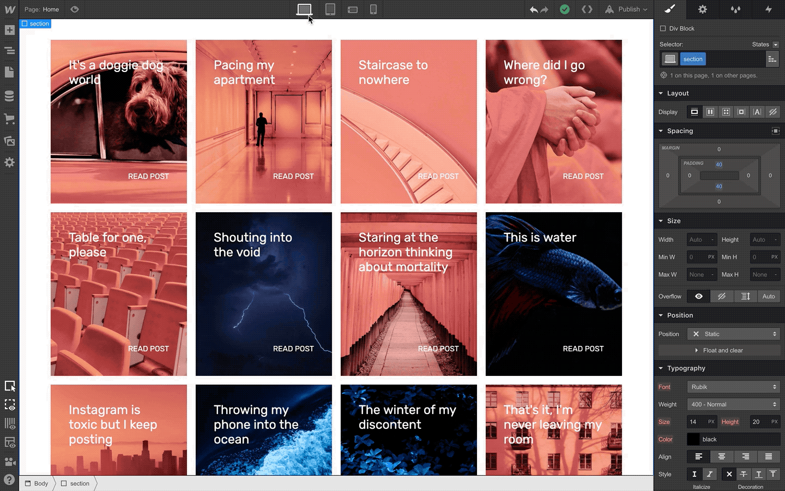The width and height of the screenshot is (785, 491).
Task: Switch to Desktop breakpoint view
Action: coord(304,9)
